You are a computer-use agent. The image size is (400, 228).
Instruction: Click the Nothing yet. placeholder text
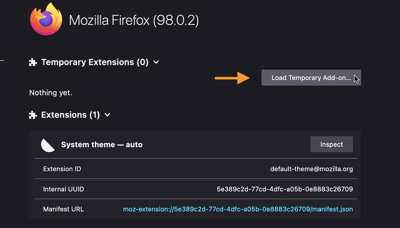pos(51,93)
